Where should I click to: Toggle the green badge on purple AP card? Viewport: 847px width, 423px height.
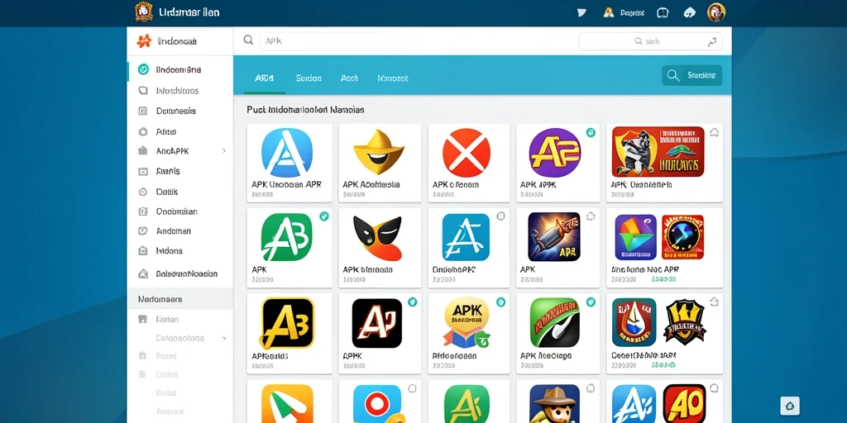click(x=591, y=132)
